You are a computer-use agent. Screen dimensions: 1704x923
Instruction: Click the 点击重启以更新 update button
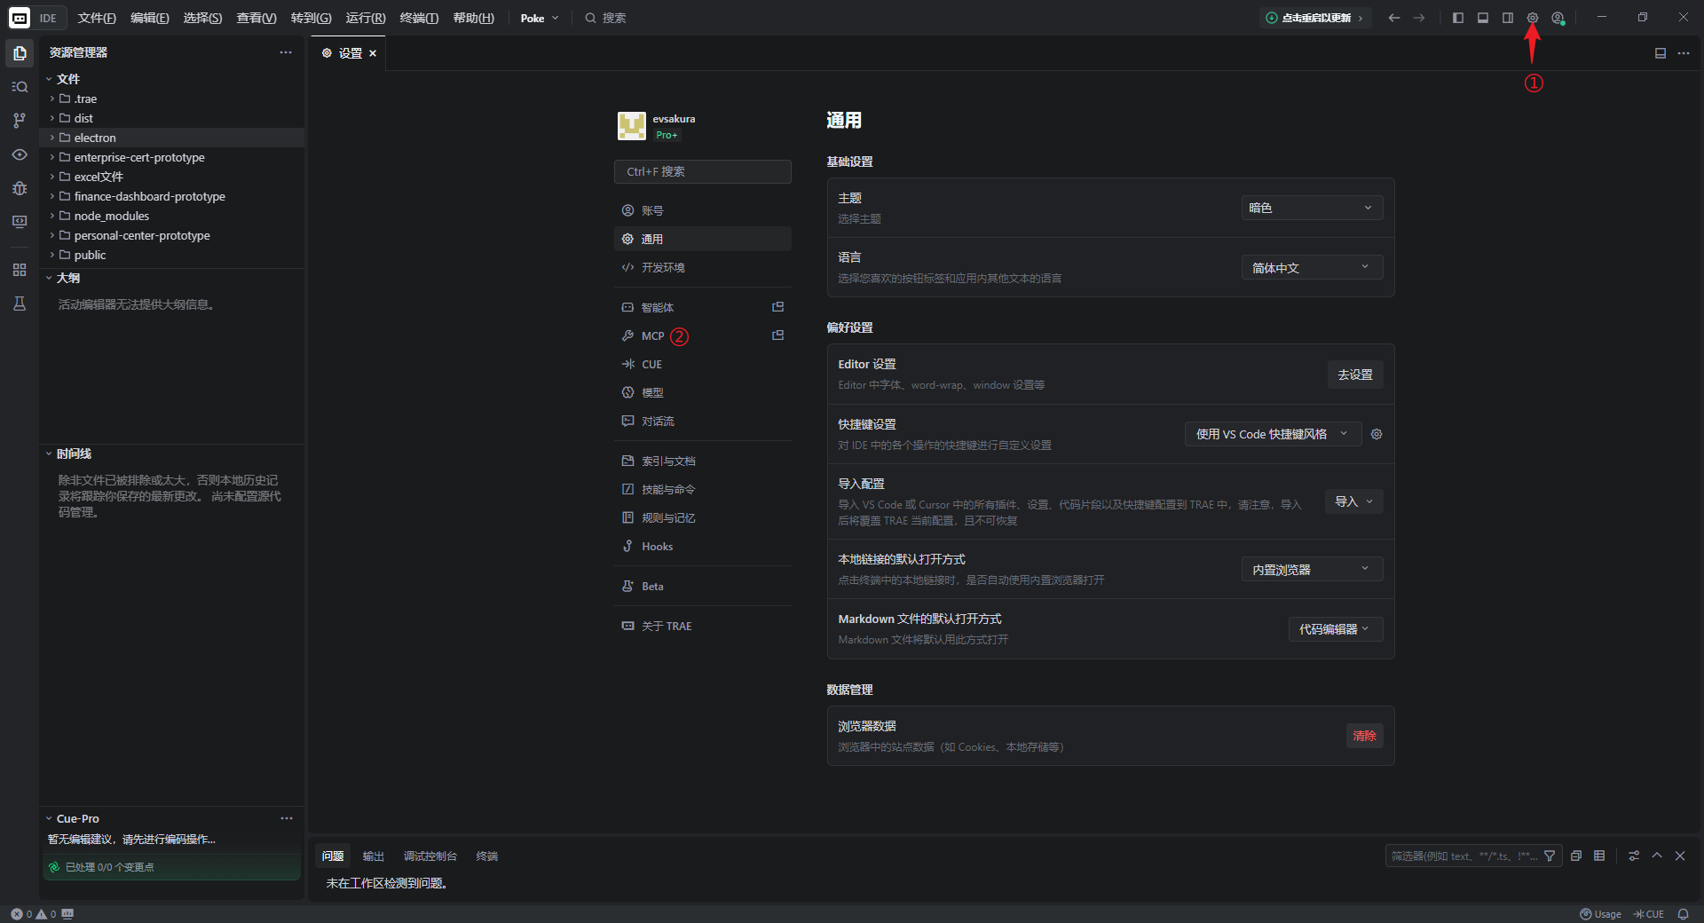coord(1315,18)
